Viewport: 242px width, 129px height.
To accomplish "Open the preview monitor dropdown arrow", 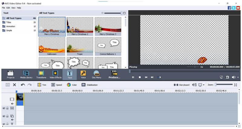I will (x=204, y=85).
